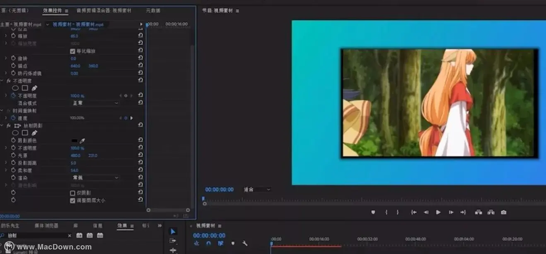Create ellipse mask under 不透明度 effect
Image resolution: width=546 pixels, height=254 pixels.
[x=15, y=88]
